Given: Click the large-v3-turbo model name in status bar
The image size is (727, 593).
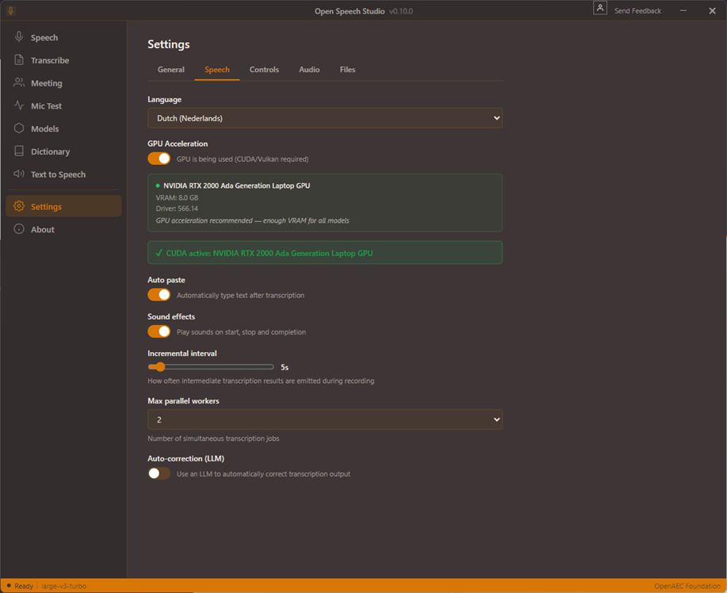Looking at the screenshot, I should click(63, 586).
